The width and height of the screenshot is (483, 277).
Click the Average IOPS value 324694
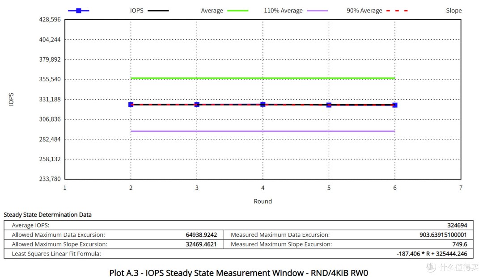point(457,225)
